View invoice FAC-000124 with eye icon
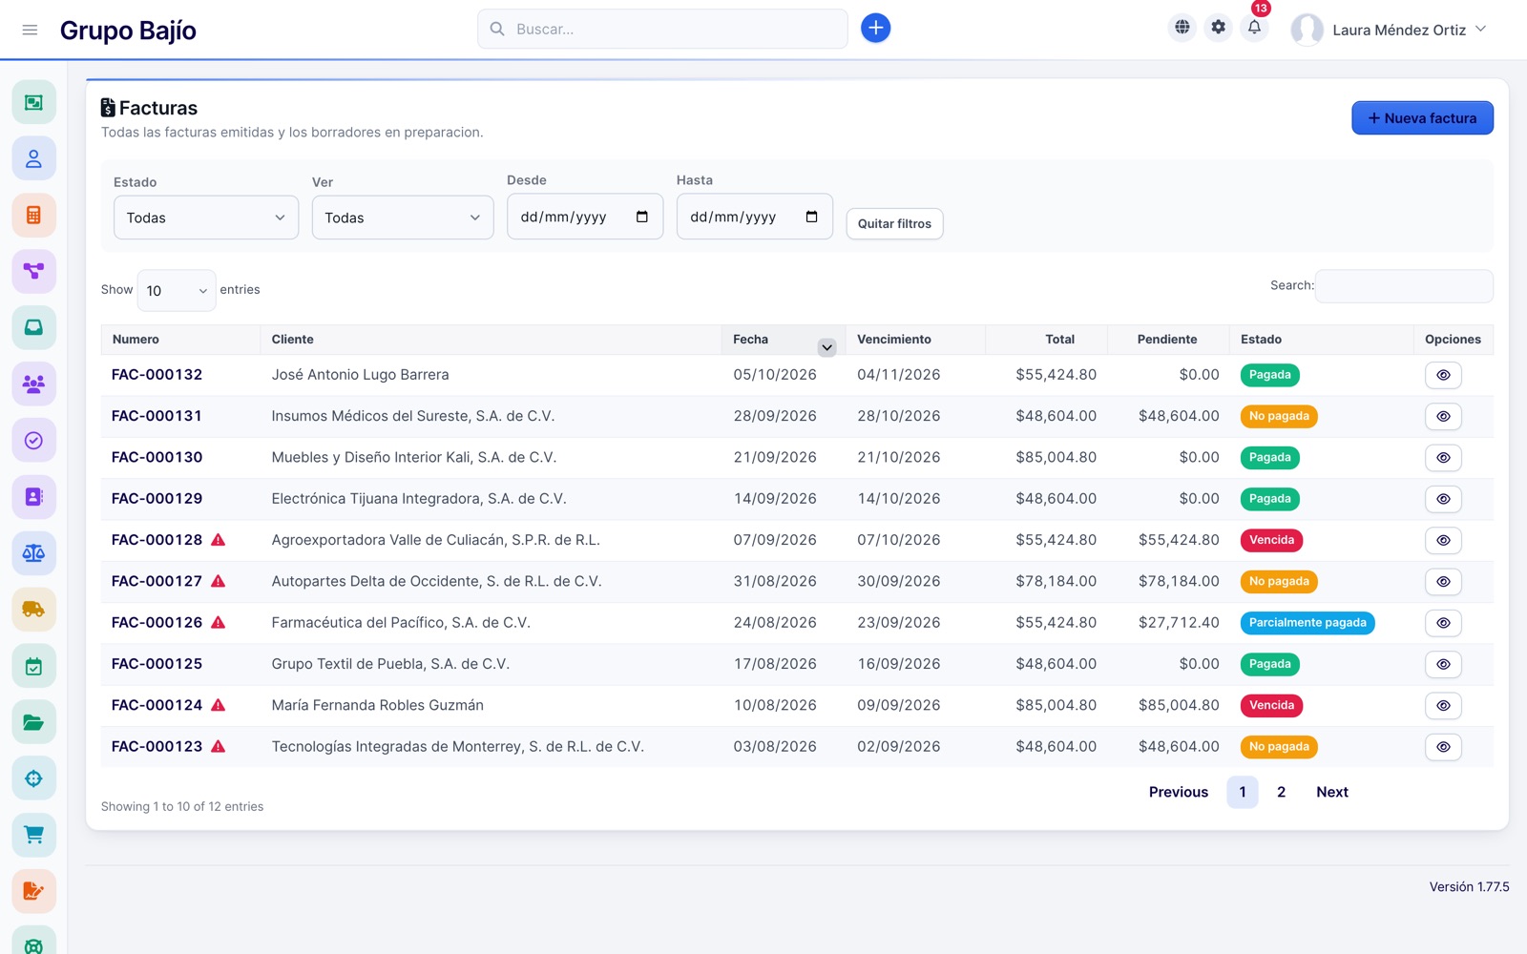 (x=1443, y=705)
